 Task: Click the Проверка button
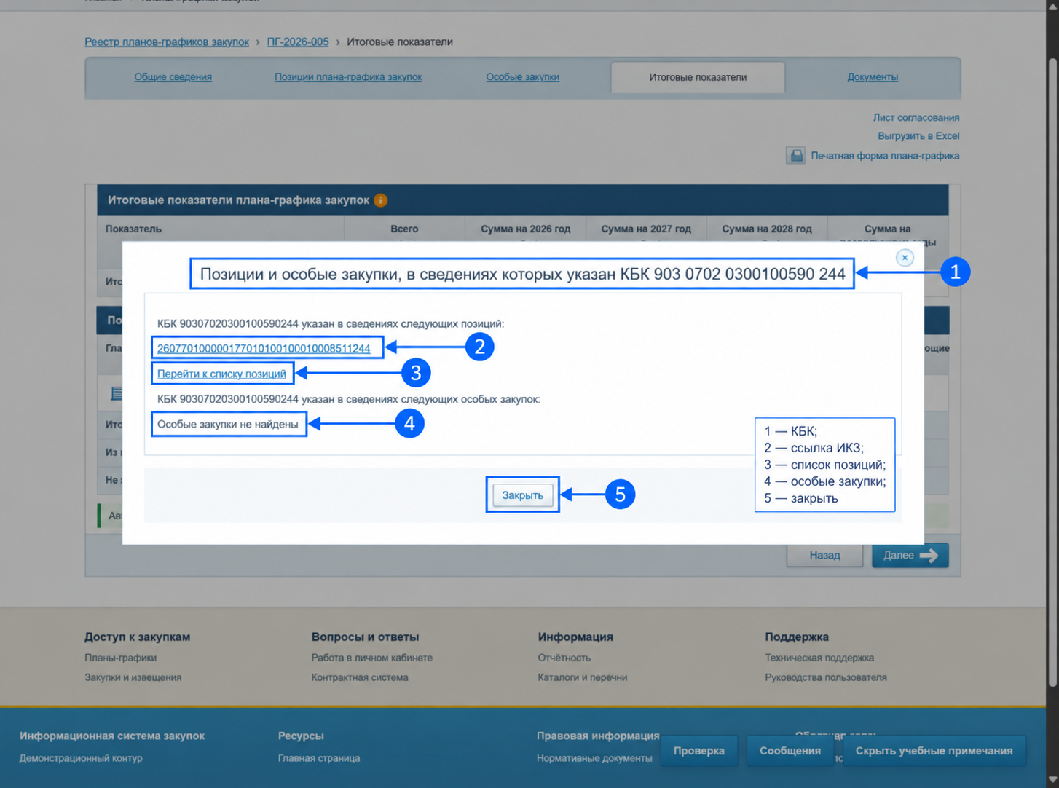[699, 751]
